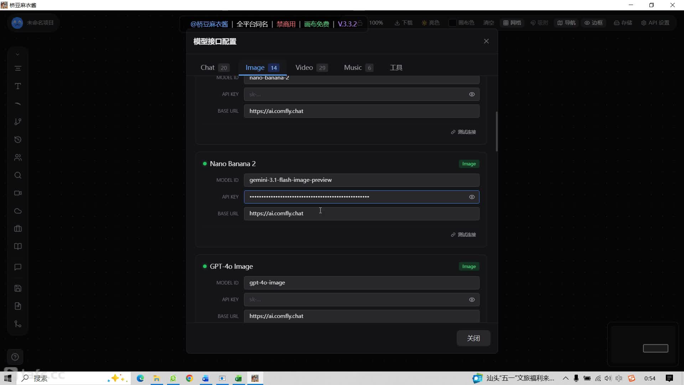Screen dimensions: 684x385
Task: Focus the GPT-4o Image API KEY field
Action: tap(362, 299)
